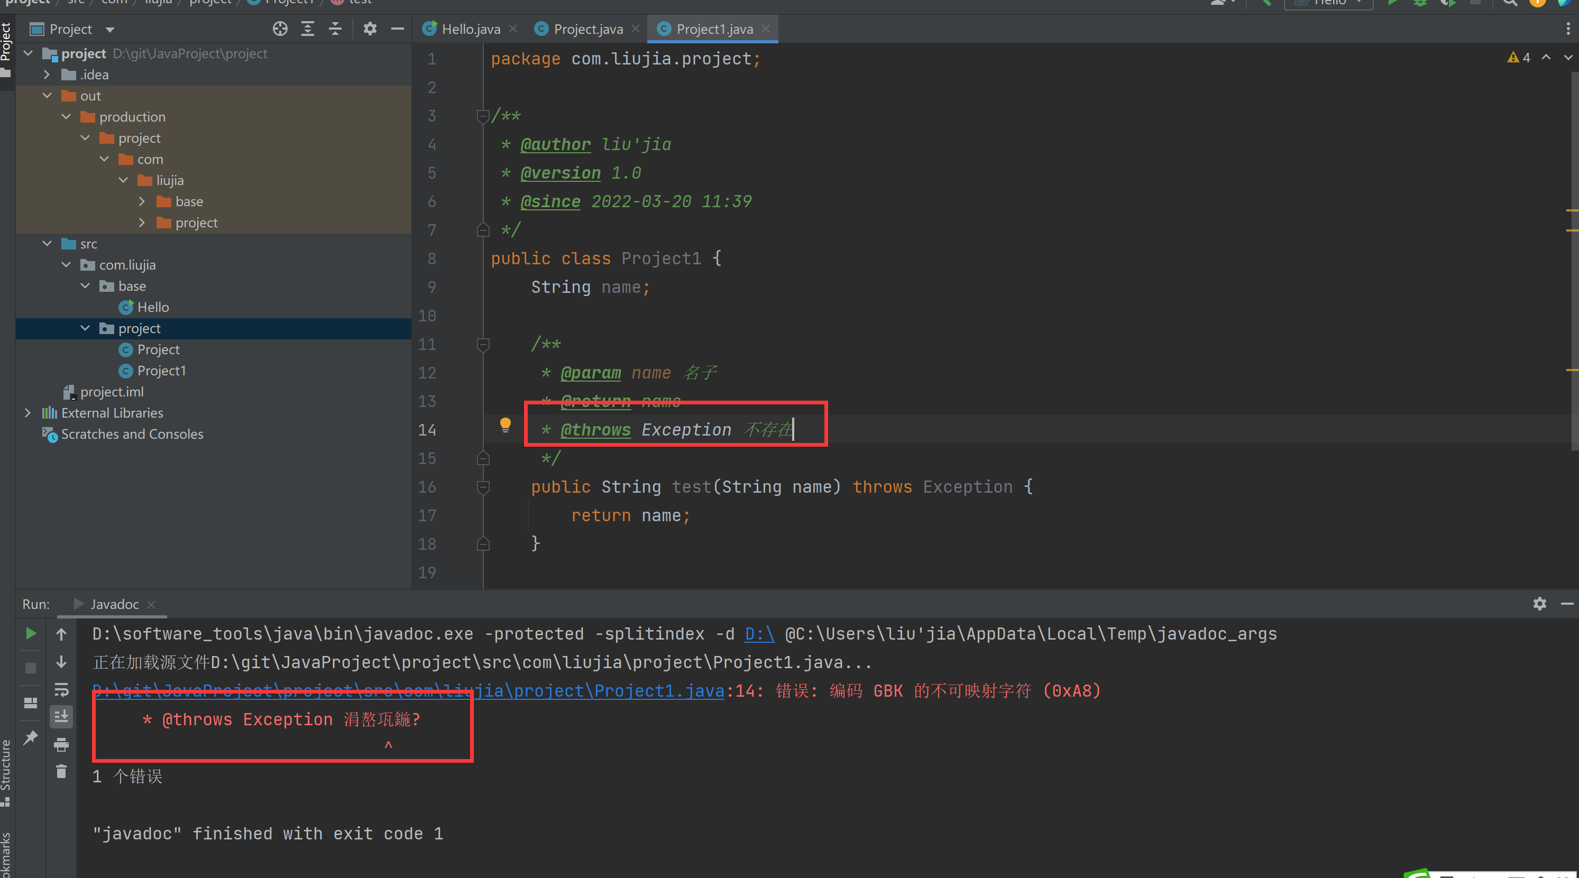1579x878 pixels.
Task: Click the Expand All icon in Project panel
Action: (x=307, y=29)
